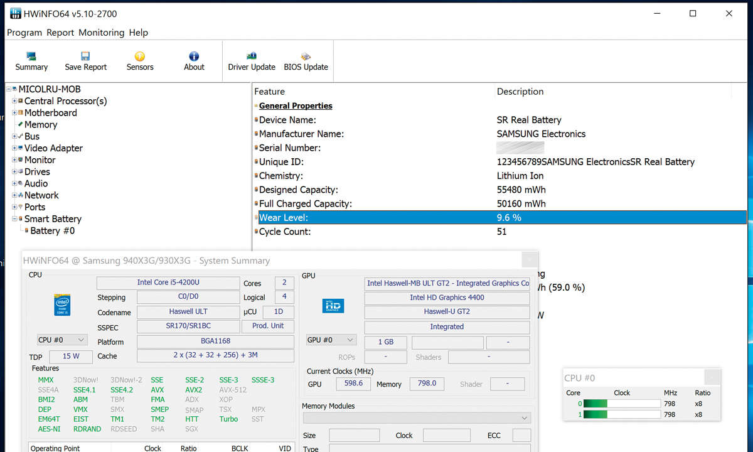Click the Core 0 clock bar
The image size is (753, 452).
pyautogui.click(x=622, y=404)
